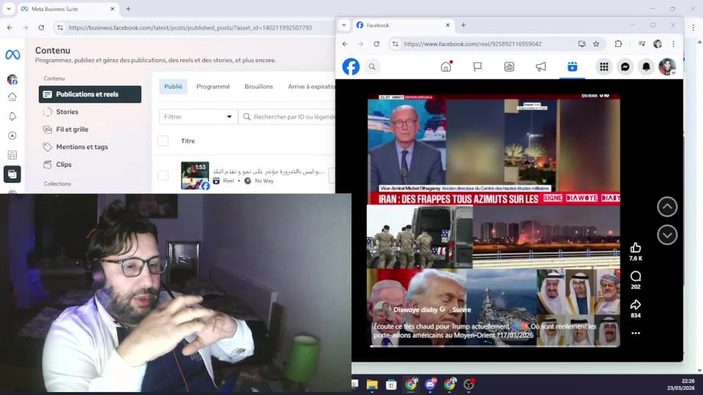
Task: Open the Pages flag icon on Facebook
Action: point(478,66)
